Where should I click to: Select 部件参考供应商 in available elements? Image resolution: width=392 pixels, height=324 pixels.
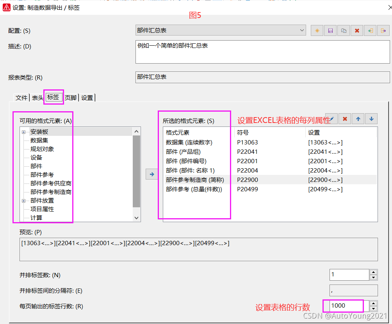pyautogui.click(x=51, y=183)
